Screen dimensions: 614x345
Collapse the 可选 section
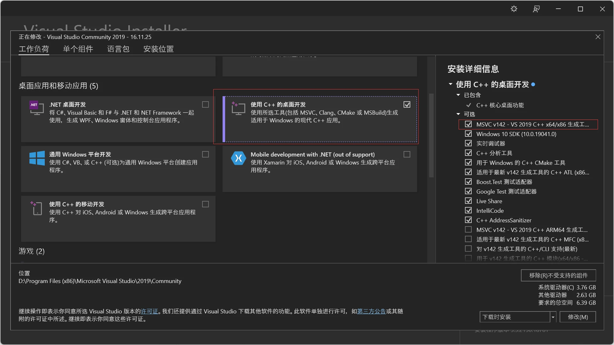point(458,114)
